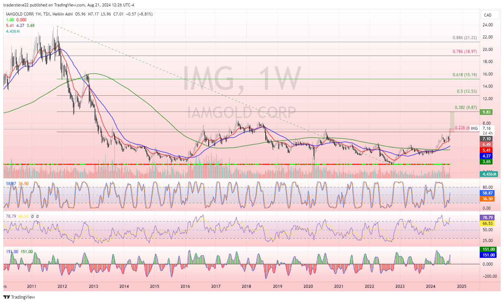504x303 pixels.
Task: Click the 12.00 price scale label
Action: point(487,99)
